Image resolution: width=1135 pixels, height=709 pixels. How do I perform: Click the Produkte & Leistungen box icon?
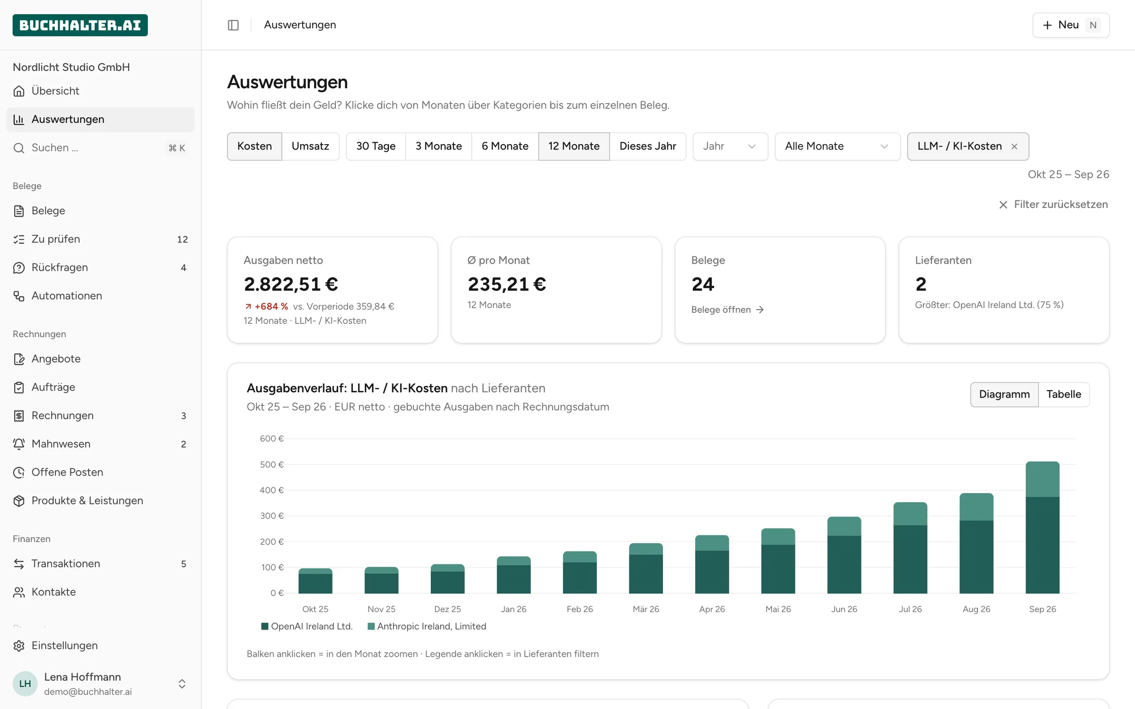(x=19, y=501)
